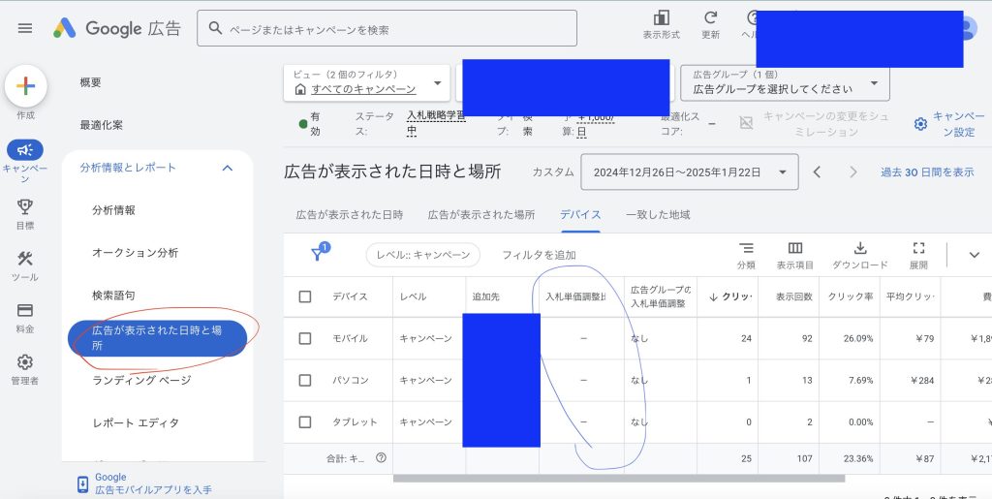Switch to 一致した地域 tab
The image size is (992, 499).
pyautogui.click(x=658, y=214)
